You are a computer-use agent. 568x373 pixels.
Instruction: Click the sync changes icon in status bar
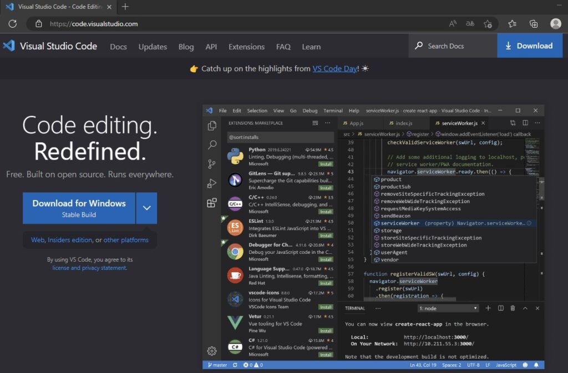(235, 365)
